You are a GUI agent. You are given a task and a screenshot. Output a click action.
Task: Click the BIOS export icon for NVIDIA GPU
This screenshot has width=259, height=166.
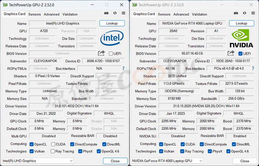(231, 53)
